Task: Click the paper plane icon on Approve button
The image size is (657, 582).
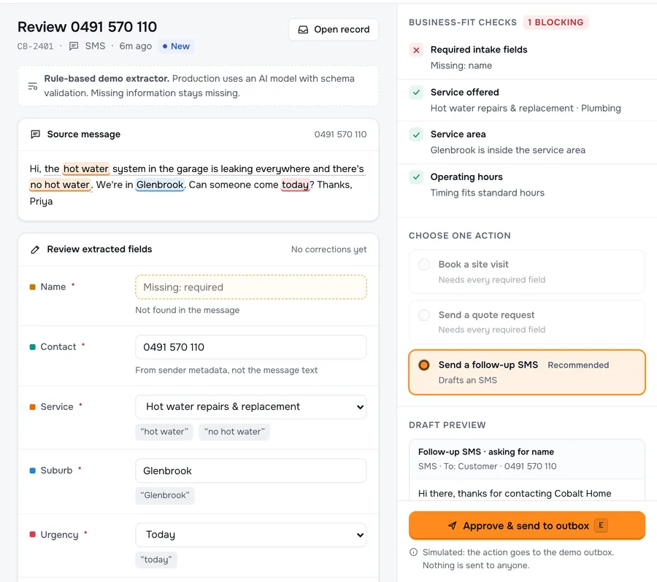Action: tap(452, 525)
